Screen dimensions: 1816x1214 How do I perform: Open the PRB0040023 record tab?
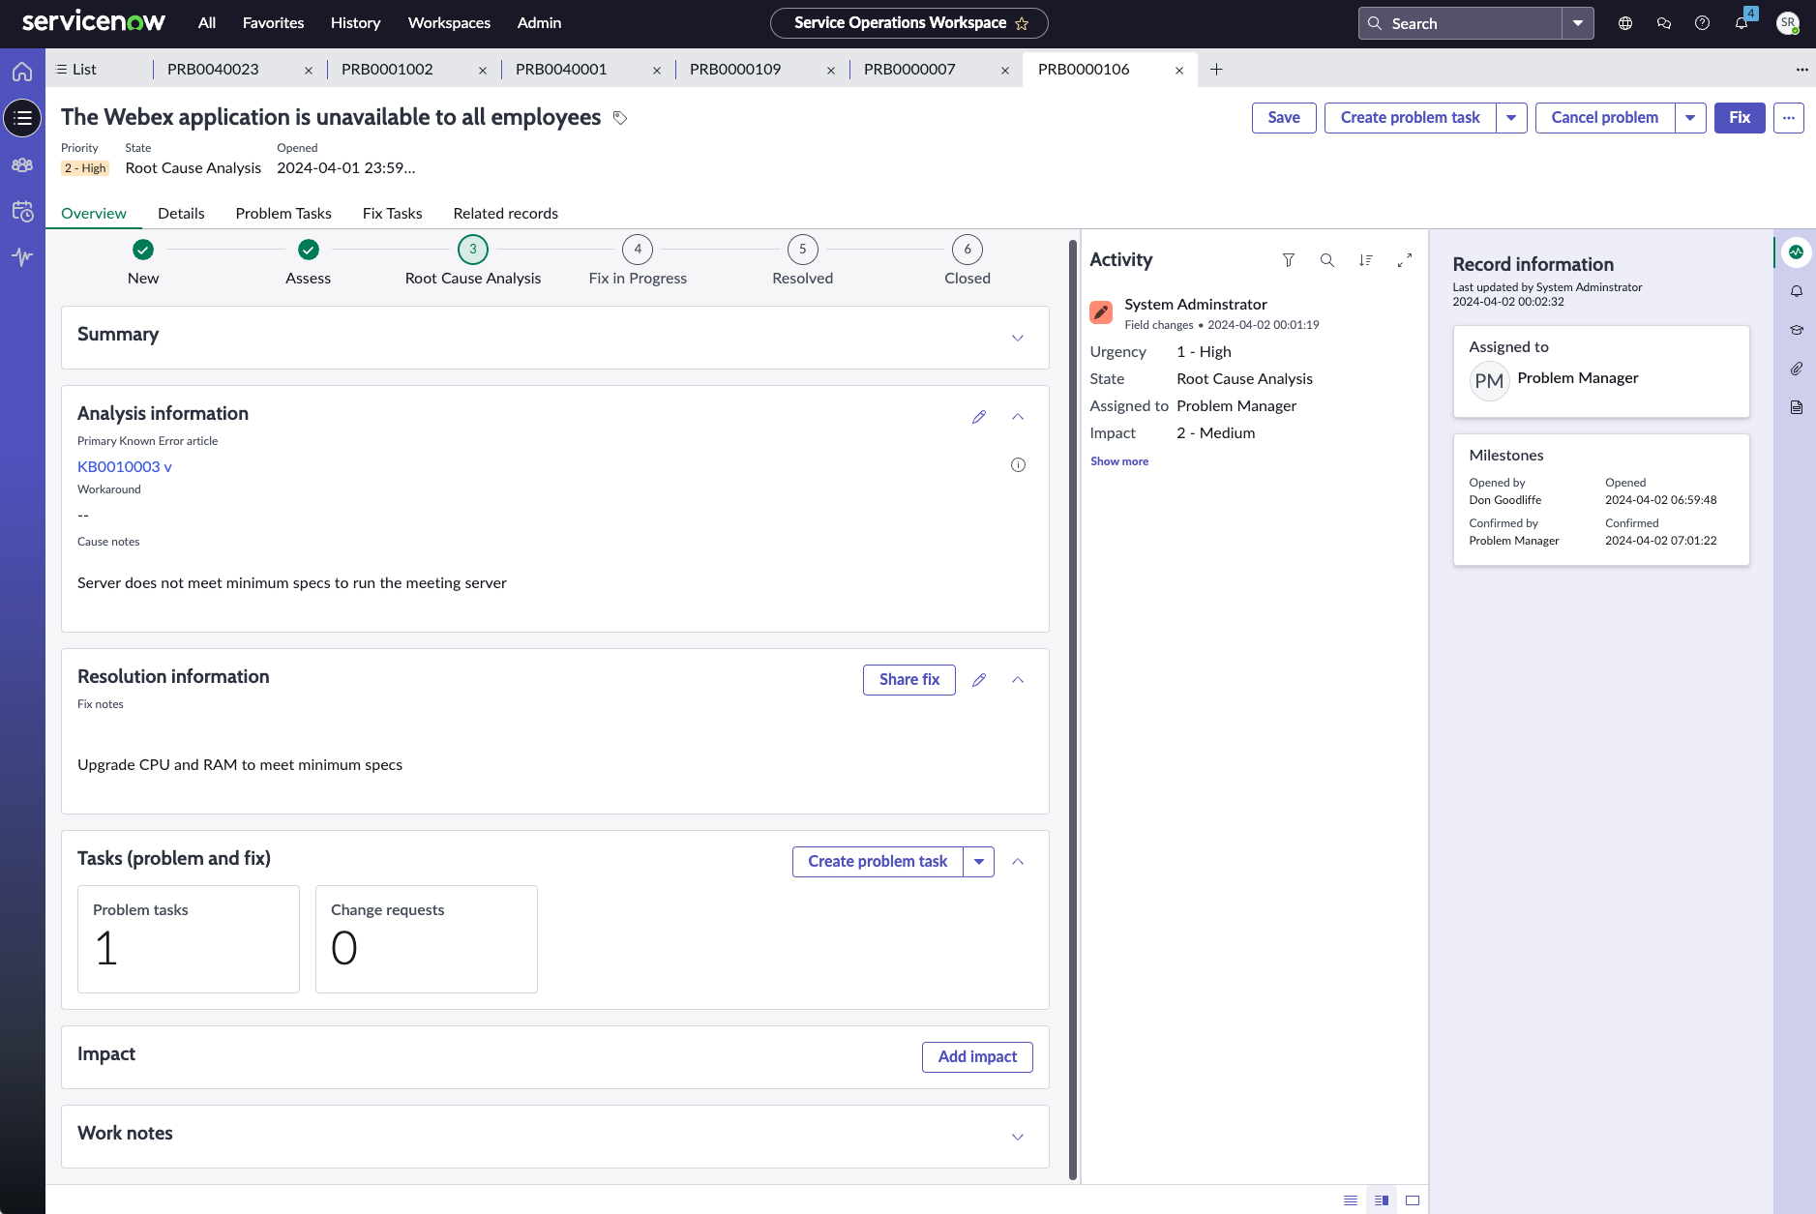(213, 70)
